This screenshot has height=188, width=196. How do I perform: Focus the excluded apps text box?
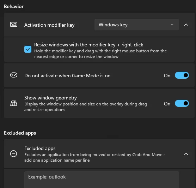pyautogui.click(x=102, y=180)
